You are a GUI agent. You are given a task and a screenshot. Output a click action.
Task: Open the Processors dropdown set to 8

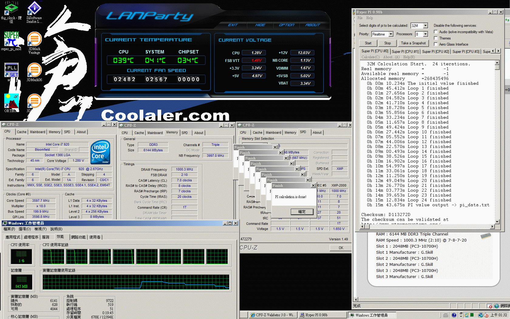coord(425,34)
